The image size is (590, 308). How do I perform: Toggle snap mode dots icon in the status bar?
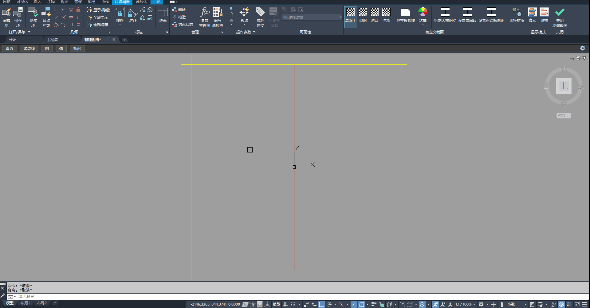tap(293, 304)
